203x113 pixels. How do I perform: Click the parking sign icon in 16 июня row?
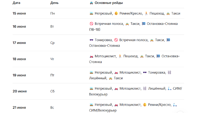point(144,24)
